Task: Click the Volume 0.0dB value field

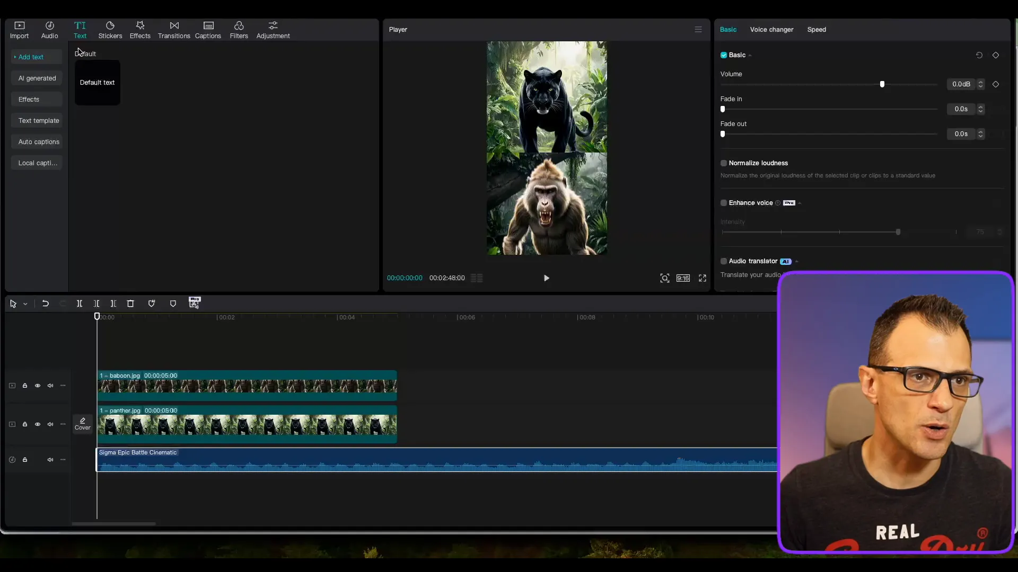Action: click(x=961, y=84)
